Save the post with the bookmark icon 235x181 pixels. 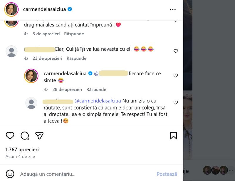[x=174, y=136]
